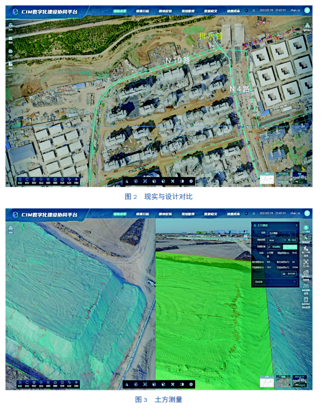Open the user avatar circle in the Figure 3 header
The width and height of the screenshot is (326, 410).
click(307, 213)
